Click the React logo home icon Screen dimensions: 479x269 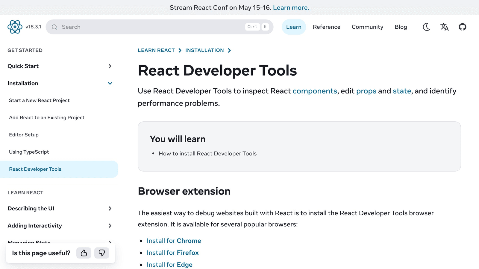tap(15, 27)
